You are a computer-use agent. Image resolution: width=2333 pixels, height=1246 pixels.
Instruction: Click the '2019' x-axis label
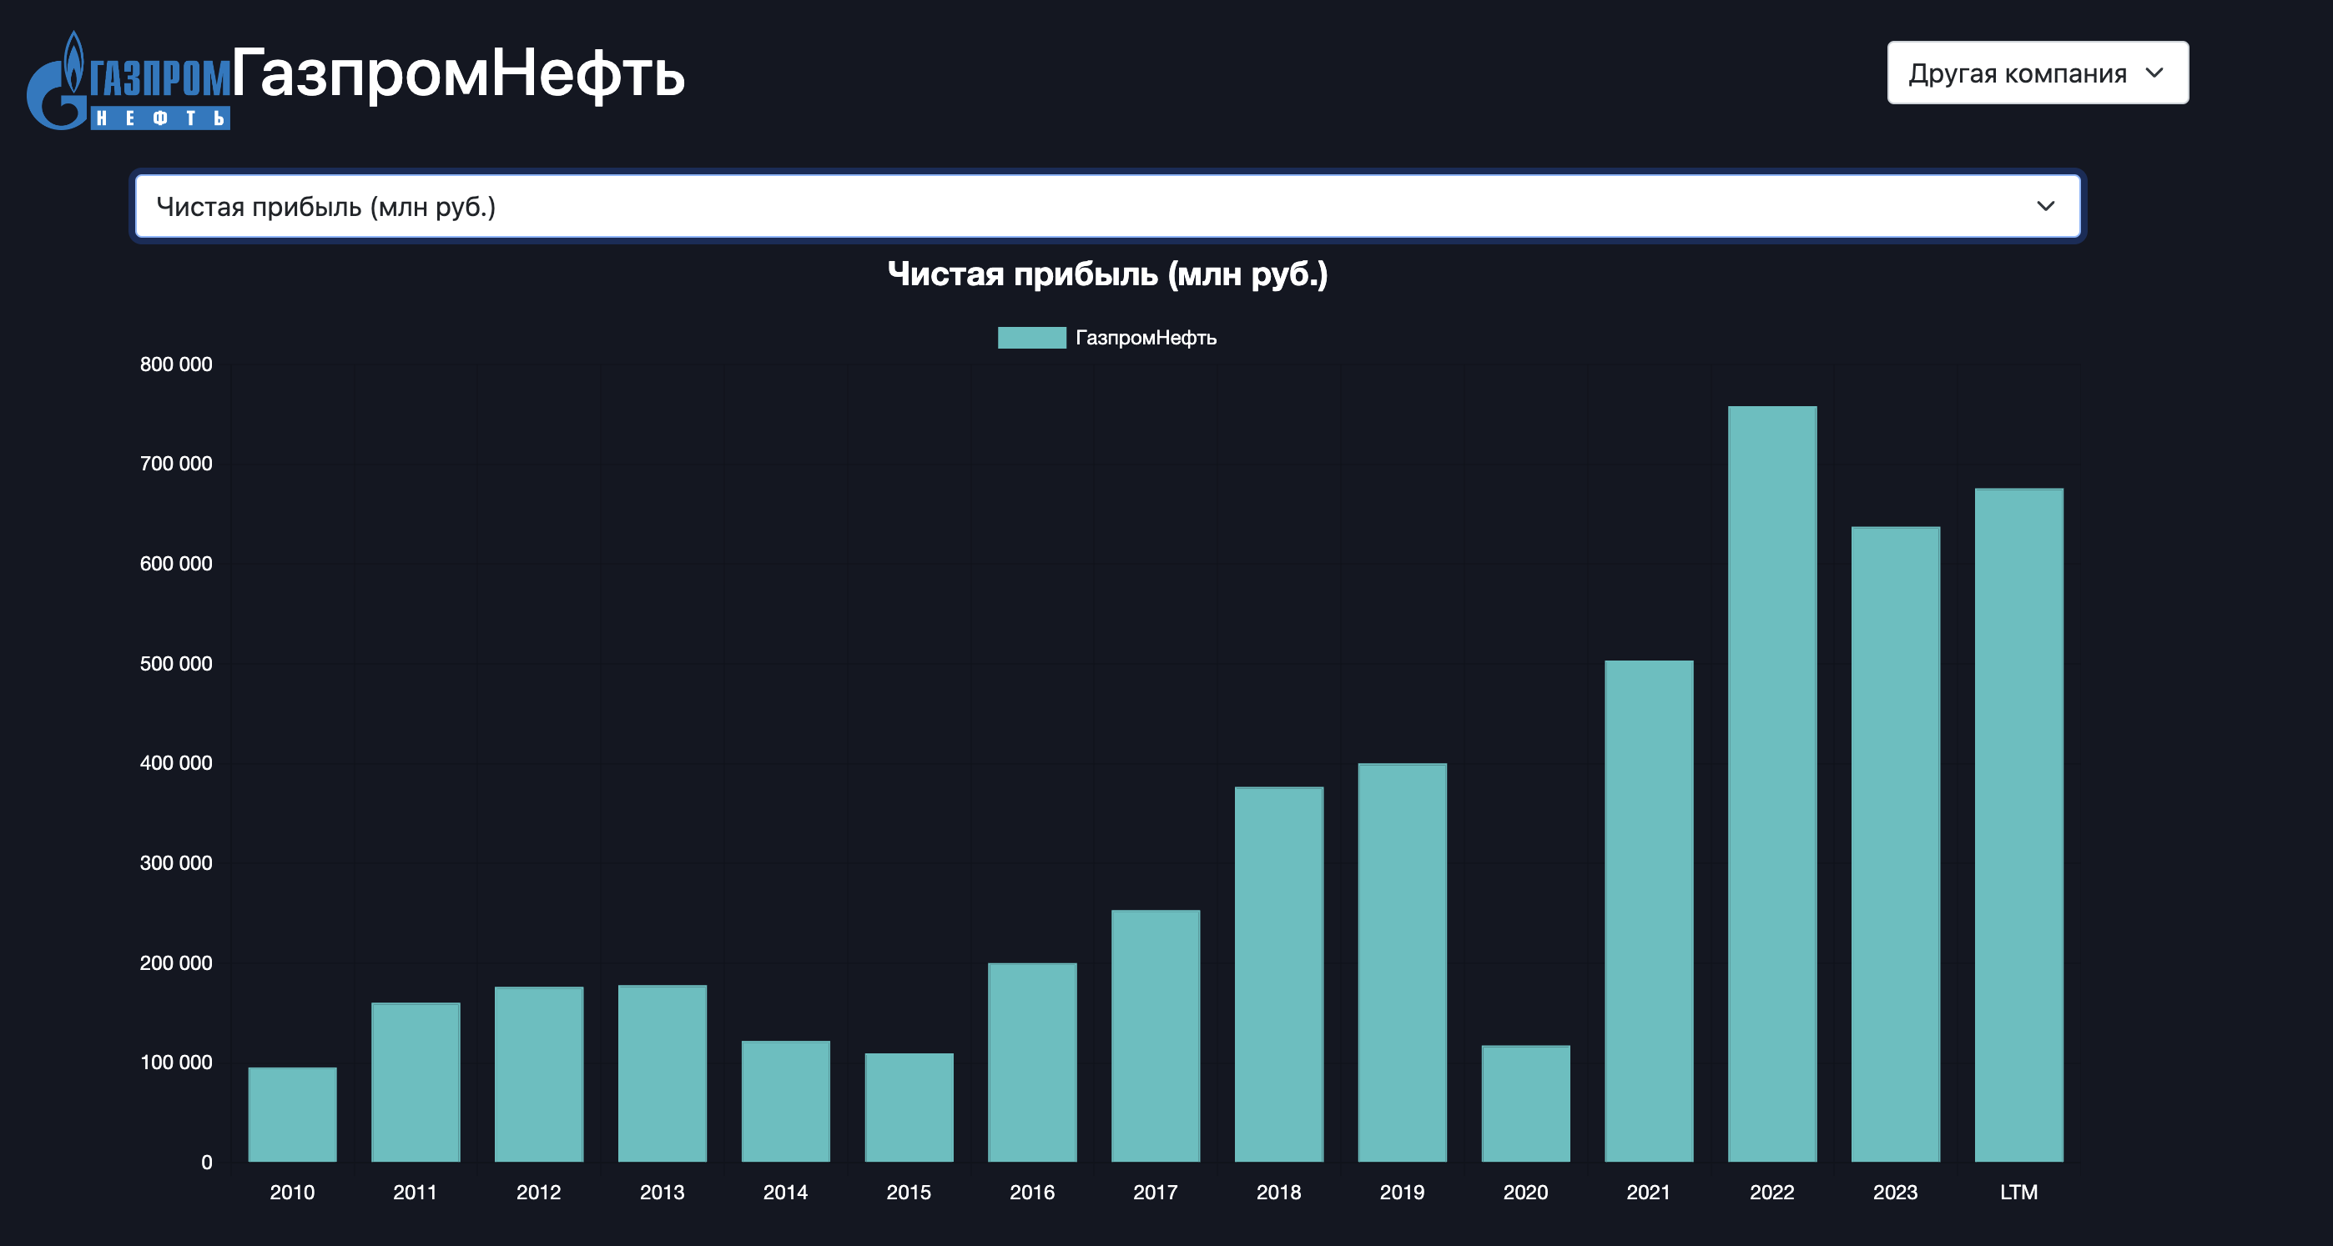click(x=1402, y=1192)
